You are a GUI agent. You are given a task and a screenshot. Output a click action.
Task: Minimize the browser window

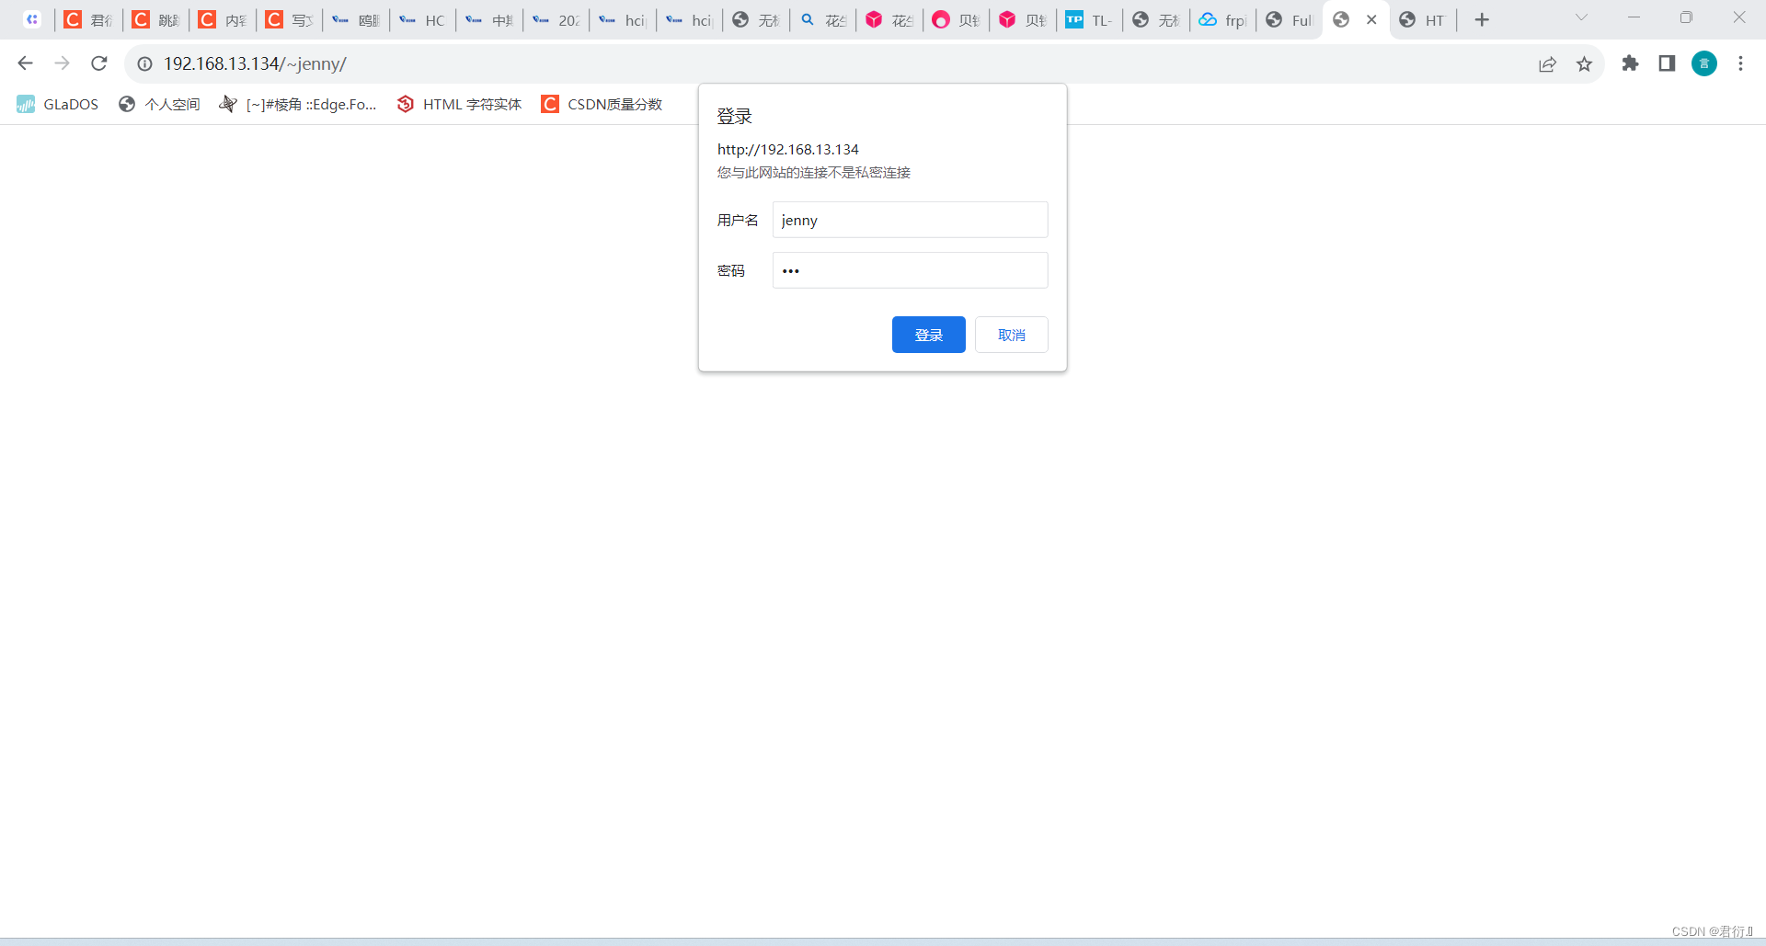(1634, 17)
